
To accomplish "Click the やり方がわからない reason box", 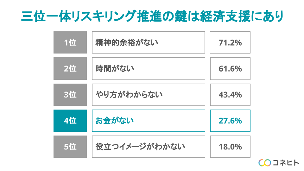I will click(149, 94).
